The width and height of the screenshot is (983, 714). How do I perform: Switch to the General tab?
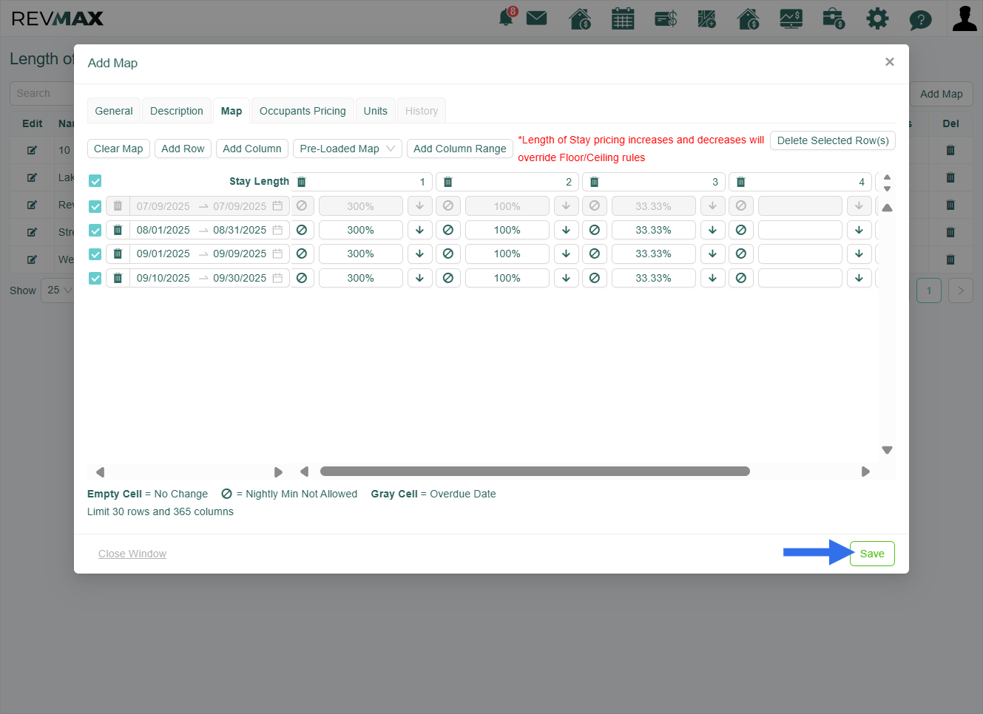pyautogui.click(x=114, y=111)
